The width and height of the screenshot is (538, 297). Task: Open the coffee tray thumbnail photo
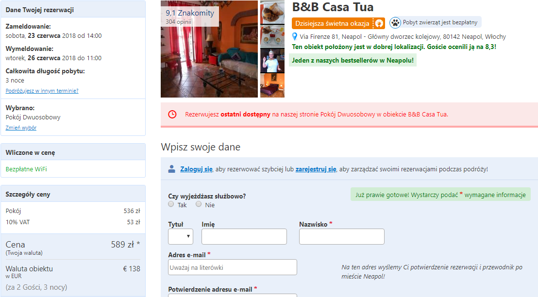point(272,36)
